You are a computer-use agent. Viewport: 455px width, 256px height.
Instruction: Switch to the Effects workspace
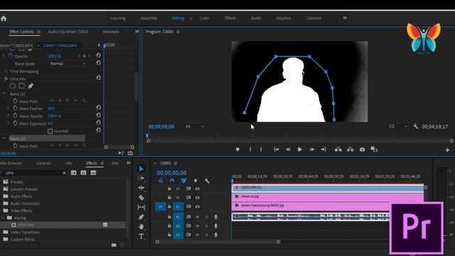[230, 18]
